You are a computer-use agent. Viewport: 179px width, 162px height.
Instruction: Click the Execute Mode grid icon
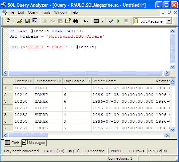pos(96,21)
